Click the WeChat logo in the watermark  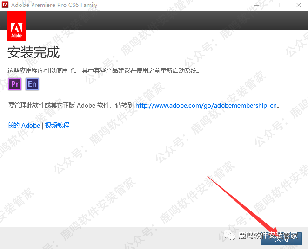[x=231, y=236]
